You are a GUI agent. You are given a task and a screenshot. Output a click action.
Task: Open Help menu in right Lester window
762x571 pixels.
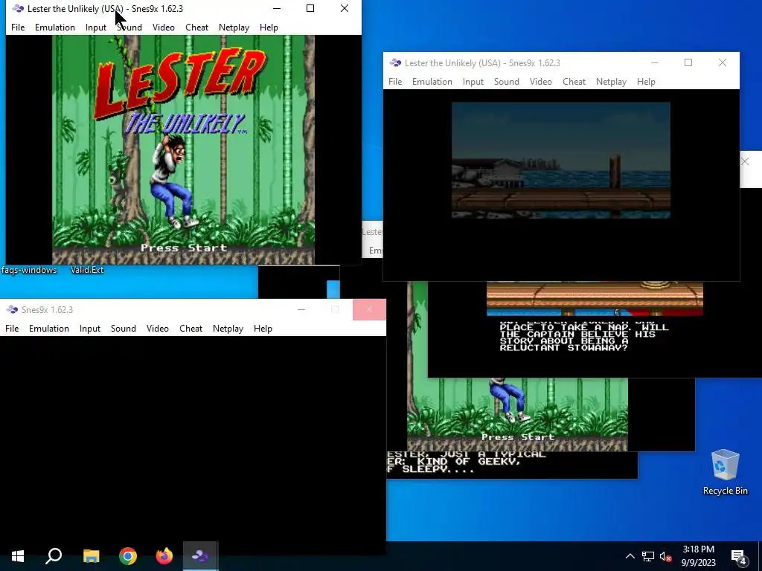coord(646,82)
